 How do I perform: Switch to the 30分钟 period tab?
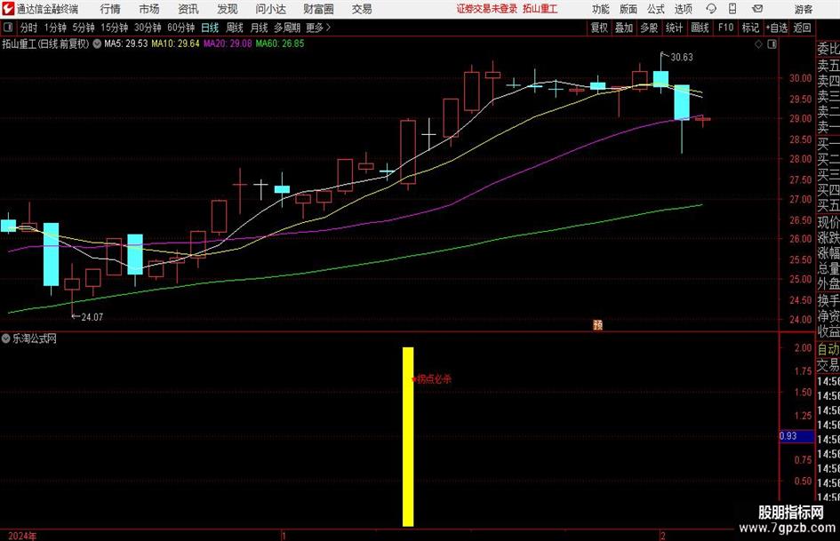[148, 28]
